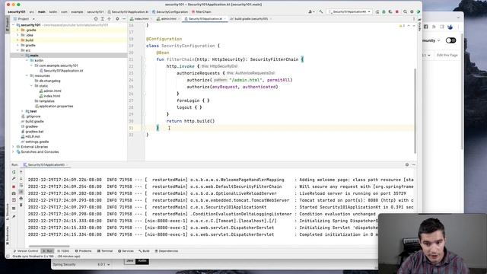Open Search Everywhere magnifier icon
Viewport: 487px width, 274px height.
click(x=405, y=12)
